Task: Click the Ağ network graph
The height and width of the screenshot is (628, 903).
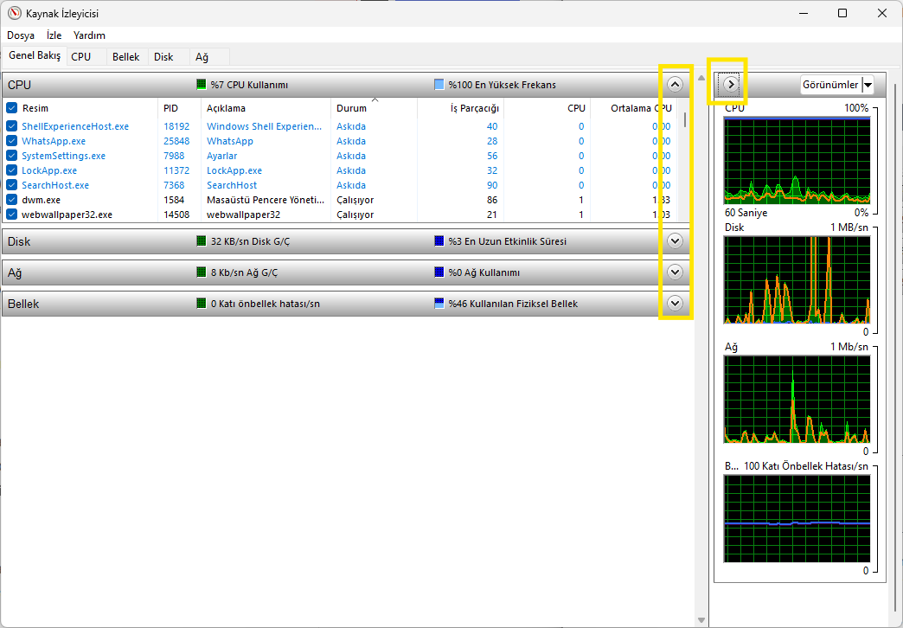Action: click(x=797, y=400)
